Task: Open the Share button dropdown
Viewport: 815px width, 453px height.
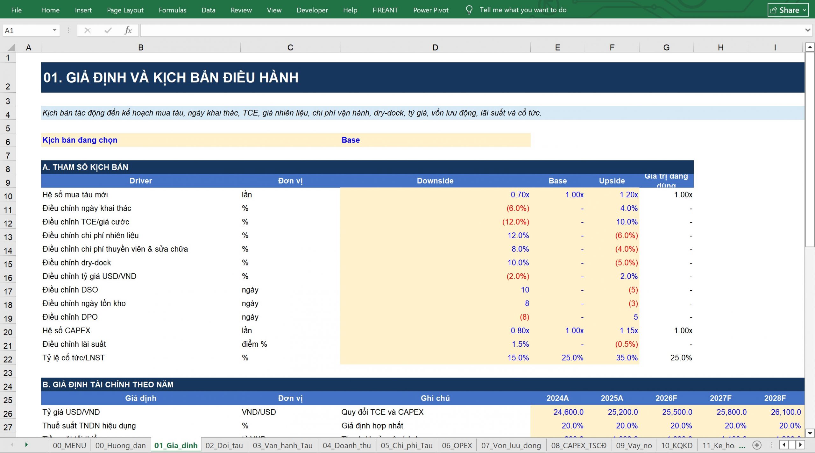Action: pyautogui.click(x=804, y=10)
